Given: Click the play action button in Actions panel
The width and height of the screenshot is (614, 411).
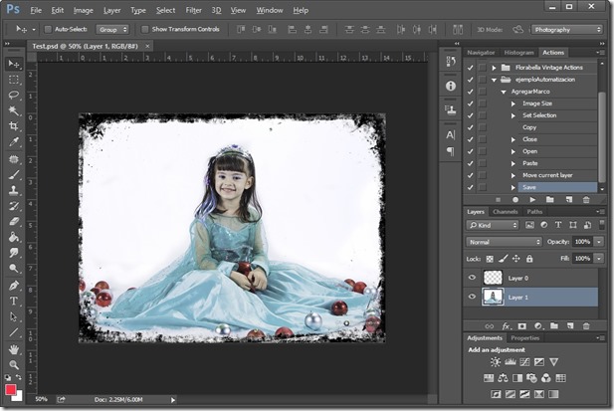Looking at the screenshot, I should [531, 199].
